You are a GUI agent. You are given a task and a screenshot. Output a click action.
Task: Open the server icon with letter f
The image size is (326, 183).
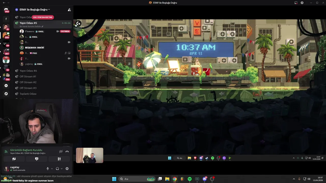6,19
